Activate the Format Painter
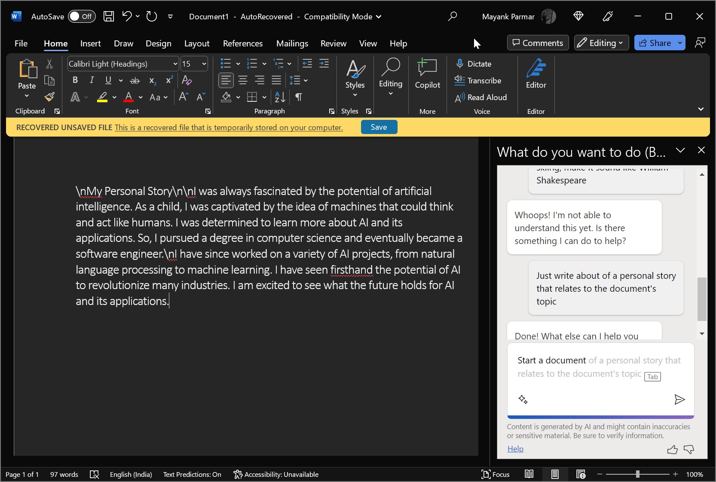 [x=49, y=97]
